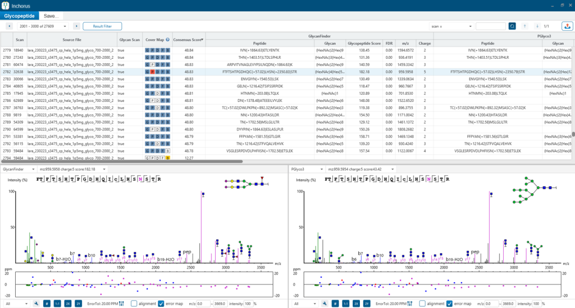Open the 'scan =' search criteria dropdown
The height and width of the screenshot is (308, 575).
(x=451, y=26)
